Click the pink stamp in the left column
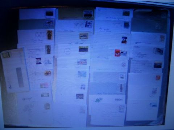 pyautogui.click(x=44, y=86)
